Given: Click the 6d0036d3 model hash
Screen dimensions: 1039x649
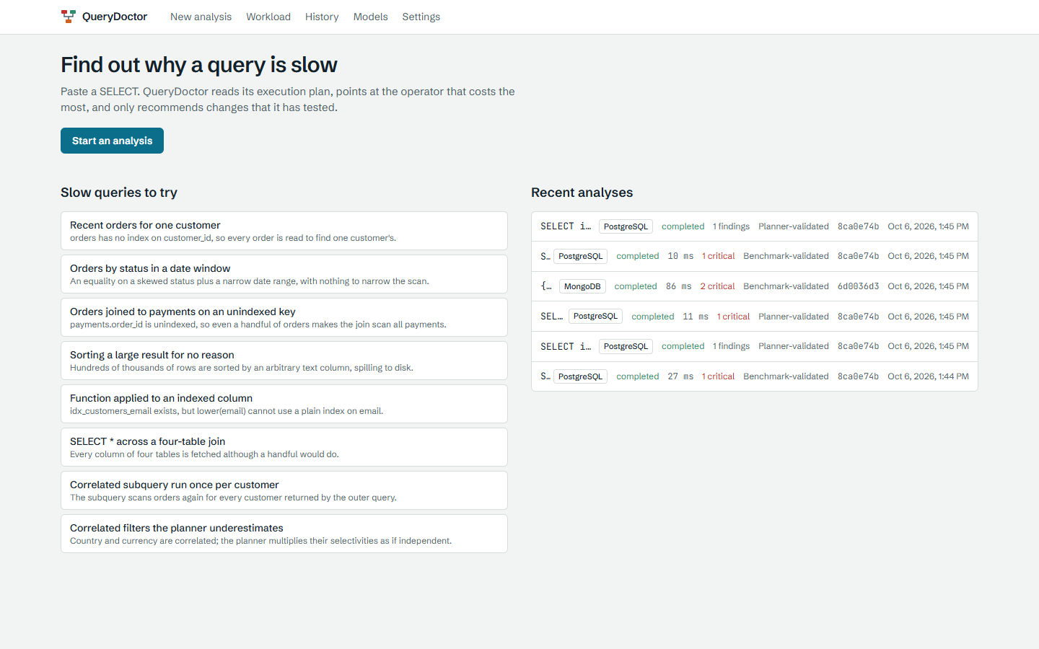Looking at the screenshot, I should pyautogui.click(x=858, y=286).
